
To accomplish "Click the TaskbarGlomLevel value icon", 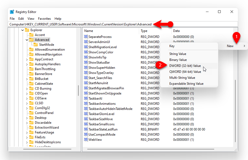I will pyautogui.click(x=86, y=114).
